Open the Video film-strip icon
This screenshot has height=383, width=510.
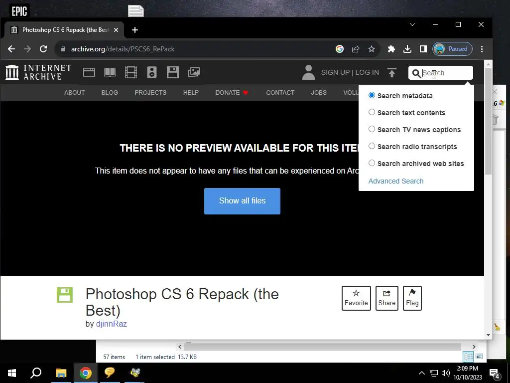click(x=131, y=72)
